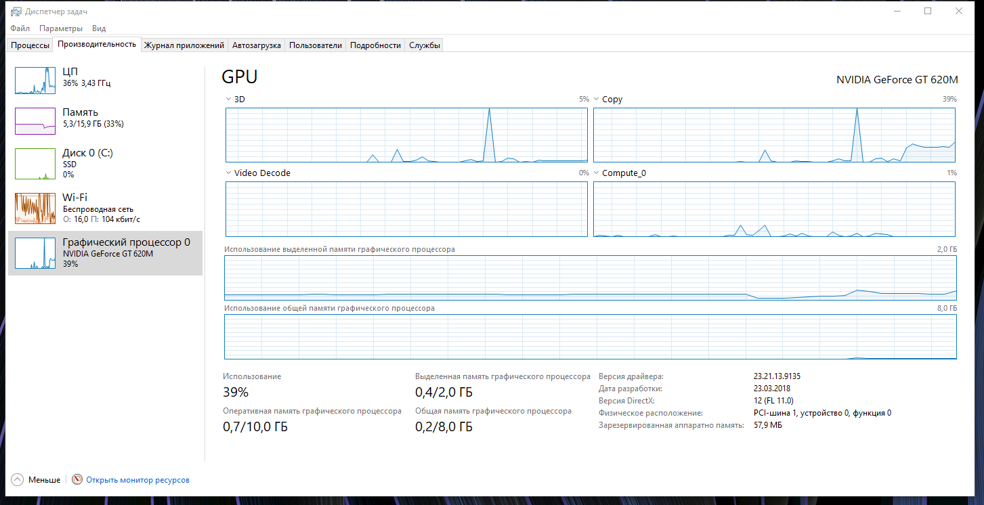Screen dimensions: 984x505
Task: Click the Физическое расположение label
Action: click(x=651, y=413)
